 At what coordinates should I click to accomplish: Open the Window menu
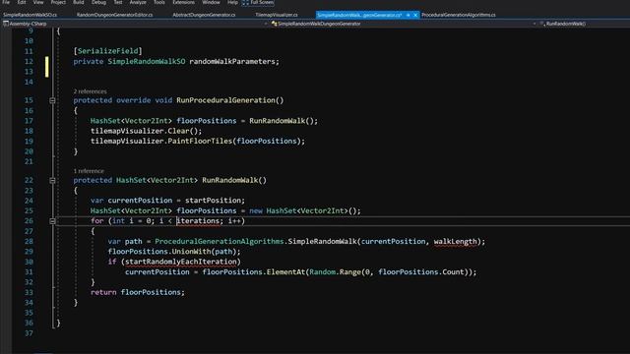click(211, 2)
